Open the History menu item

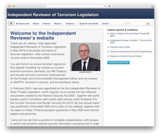pos(36,23)
